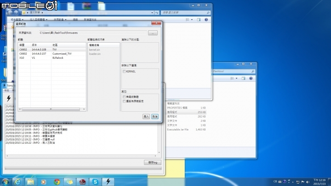Toggle preview pane icon in top Explorer
Viewport: 331px width, 186px height.
point(199,20)
